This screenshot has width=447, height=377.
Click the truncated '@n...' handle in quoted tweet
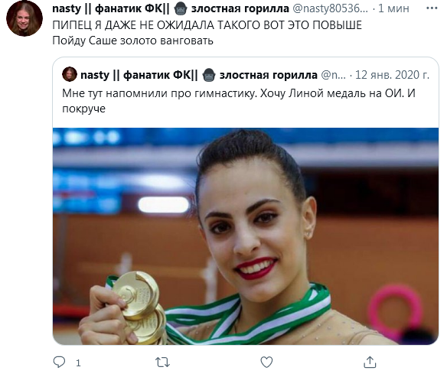(333, 75)
